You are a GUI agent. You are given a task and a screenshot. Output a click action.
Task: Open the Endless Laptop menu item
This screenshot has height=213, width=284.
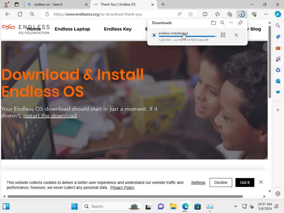coord(72,29)
